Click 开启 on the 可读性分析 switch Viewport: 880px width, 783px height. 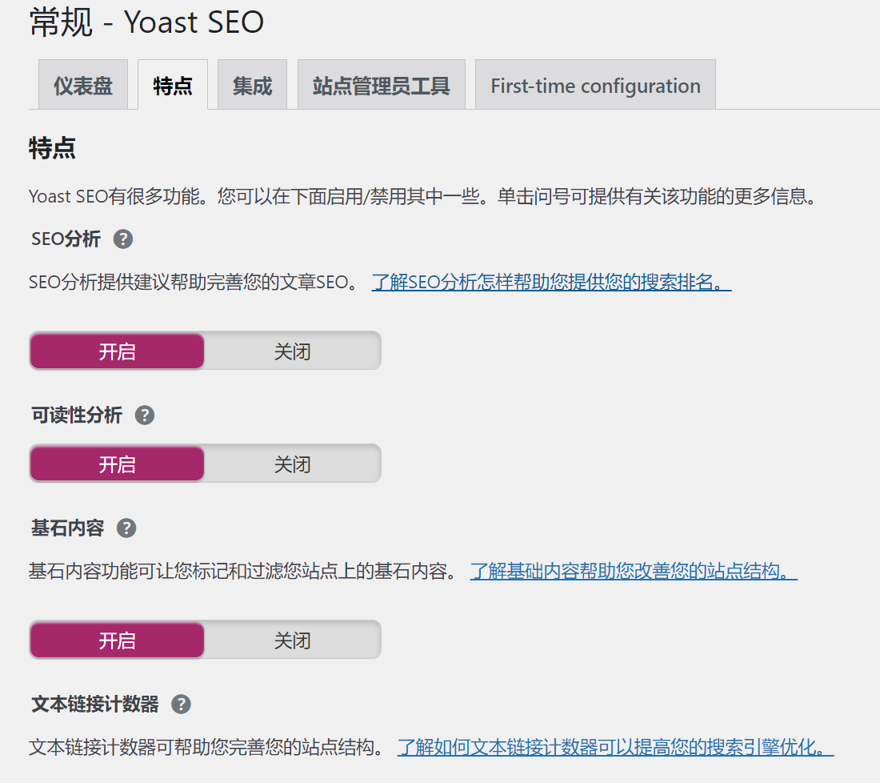[117, 463]
